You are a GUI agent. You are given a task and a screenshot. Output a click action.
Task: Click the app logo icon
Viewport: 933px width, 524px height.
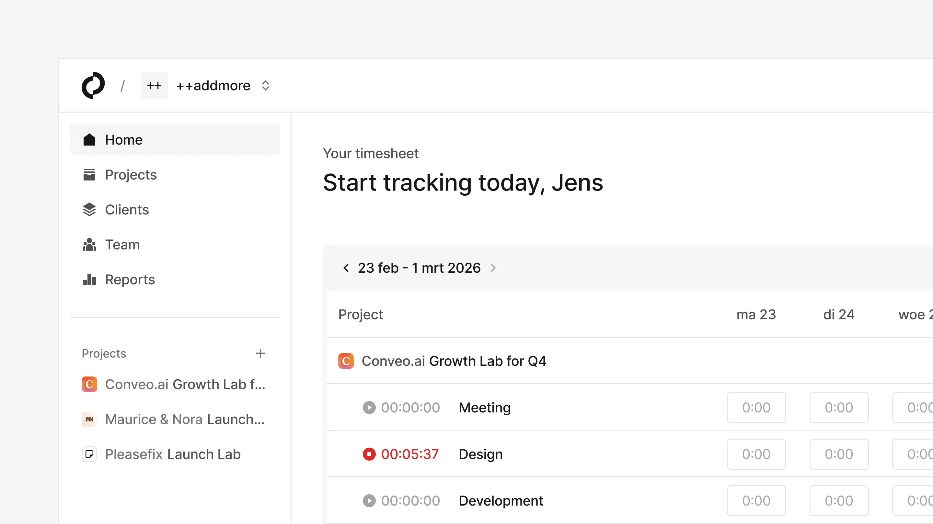pos(93,85)
